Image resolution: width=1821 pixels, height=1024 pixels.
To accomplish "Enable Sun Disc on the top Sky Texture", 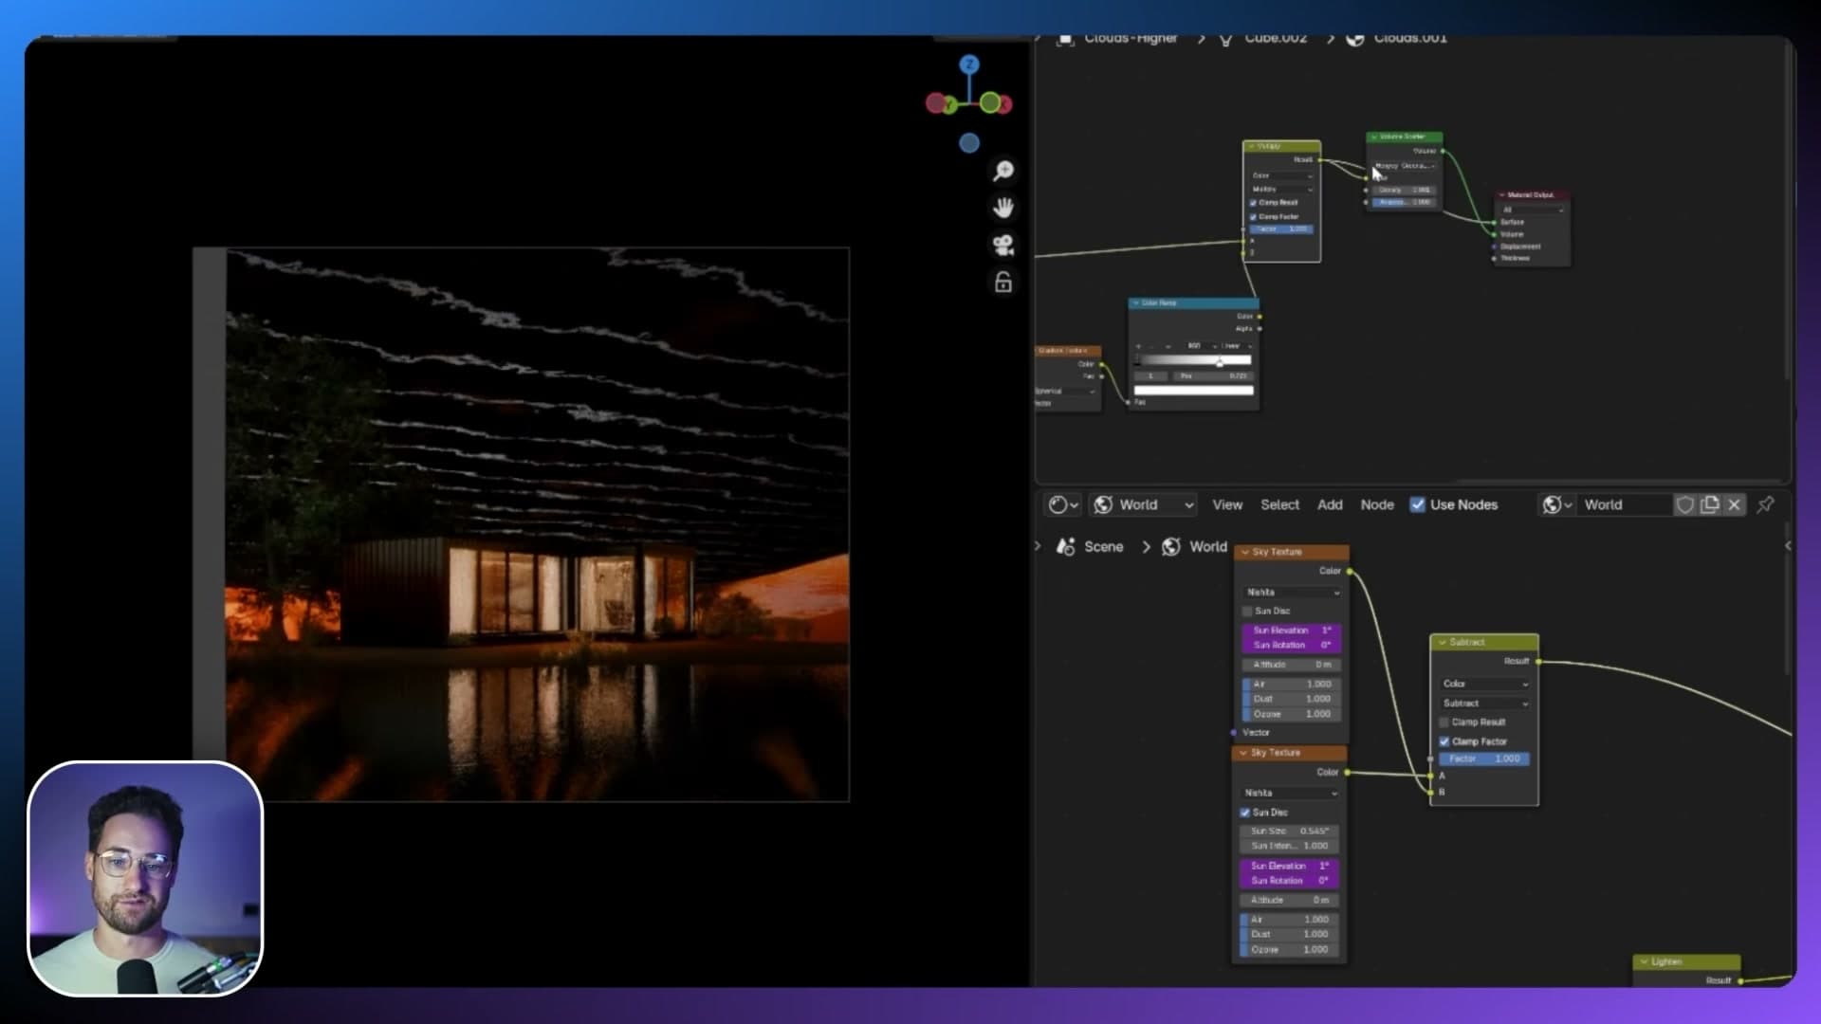I will 1248,612.
